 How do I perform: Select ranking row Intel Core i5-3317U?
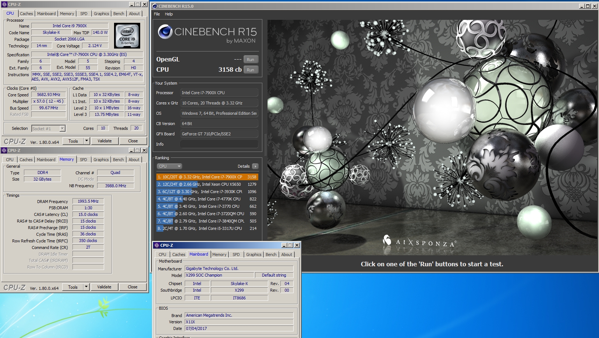tap(207, 228)
